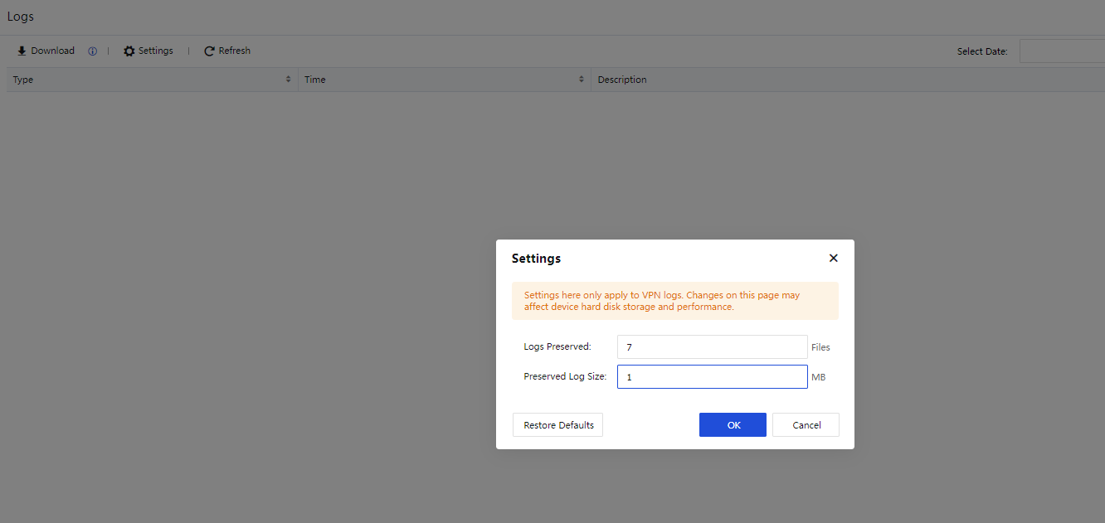The height and width of the screenshot is (523, 1105).
Task: Sort by Time using its sort arrows
Action: click(582, 80)
